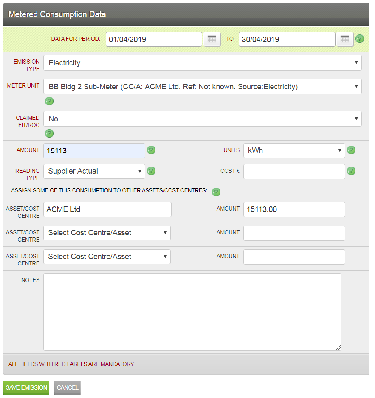Viewport: 375px width, 398px height.
Task: Click the Cost £ input field
Action: pyautogui.click(x=294, y=172)
